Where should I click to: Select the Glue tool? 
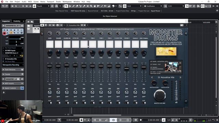point(84,6)
